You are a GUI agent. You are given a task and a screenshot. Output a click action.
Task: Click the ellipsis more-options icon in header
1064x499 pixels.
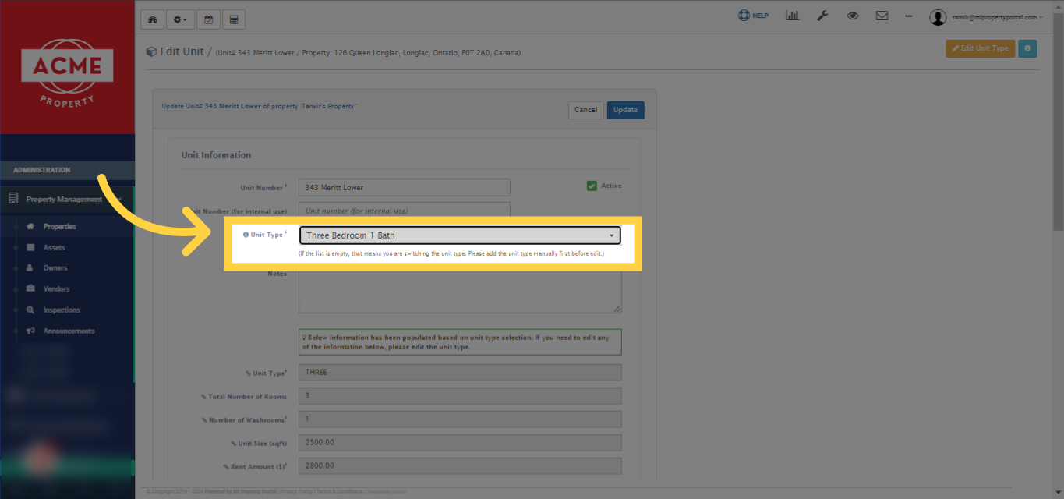coord(908,15)
